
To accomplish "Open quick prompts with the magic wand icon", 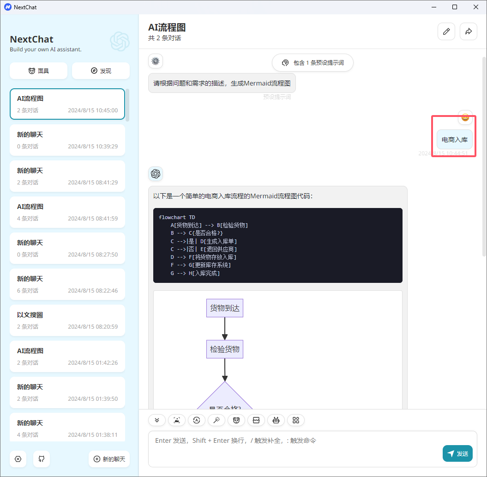I will [216, 420].
